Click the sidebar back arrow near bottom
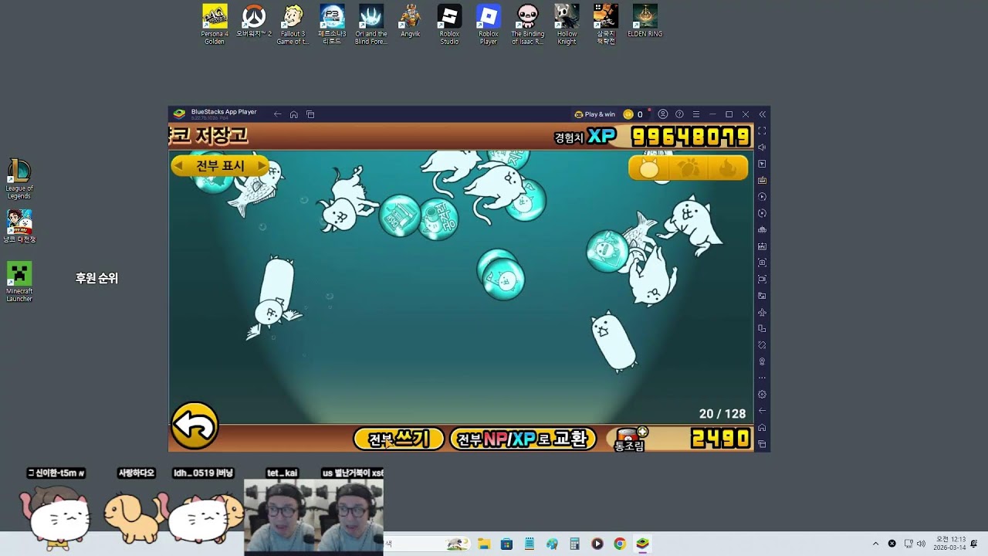The width and height of the screenshot is (988, 556). tap(762, 411)
